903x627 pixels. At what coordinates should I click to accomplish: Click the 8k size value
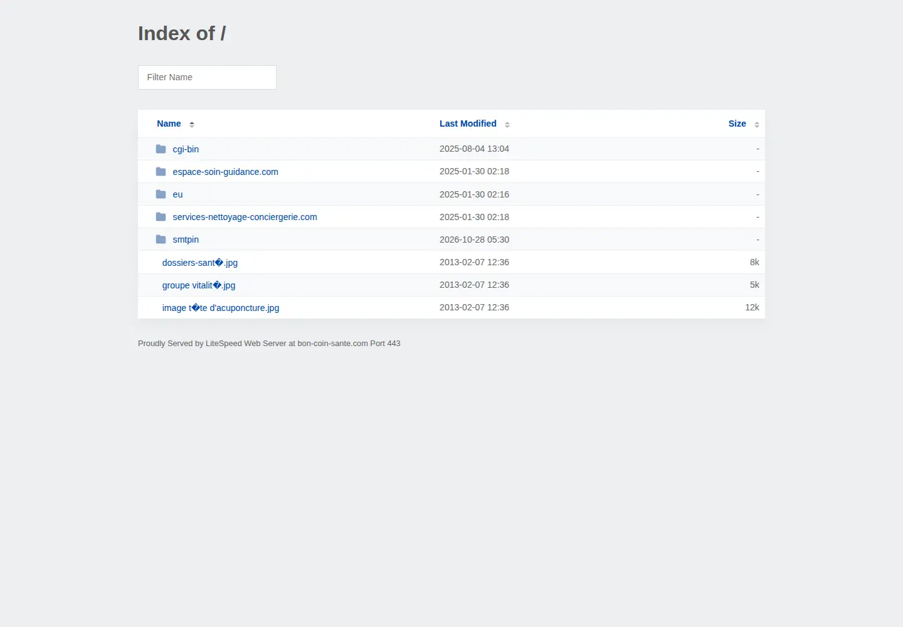point(754,262)
